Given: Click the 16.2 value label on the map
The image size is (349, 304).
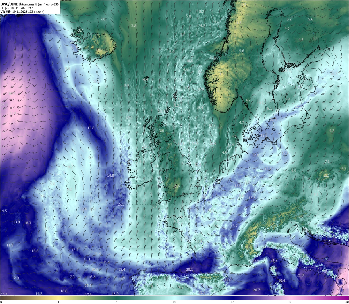Looking at the screenshot, I should tap(92, 277).
